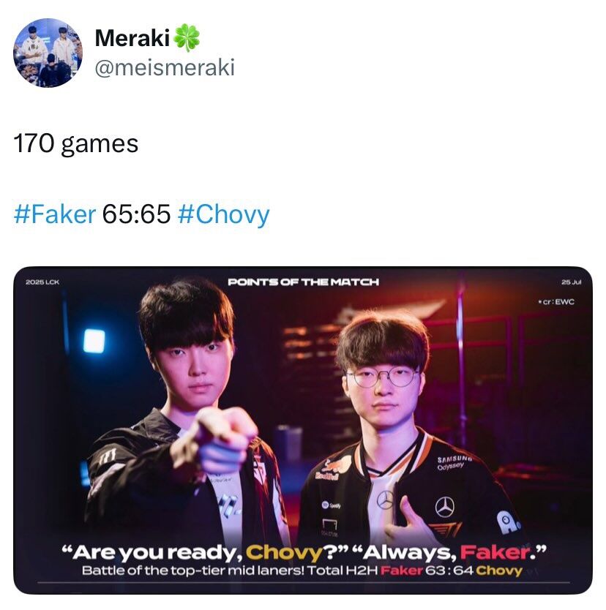Click the Mercedes star logo on black jacket
The width and height of the screenshot is (606, 610).
coord(445,507)
